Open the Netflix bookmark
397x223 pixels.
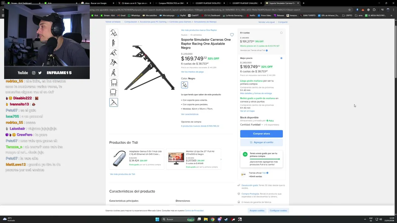coord(251,15)
